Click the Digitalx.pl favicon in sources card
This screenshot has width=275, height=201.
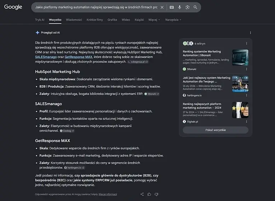click(184, 121)
